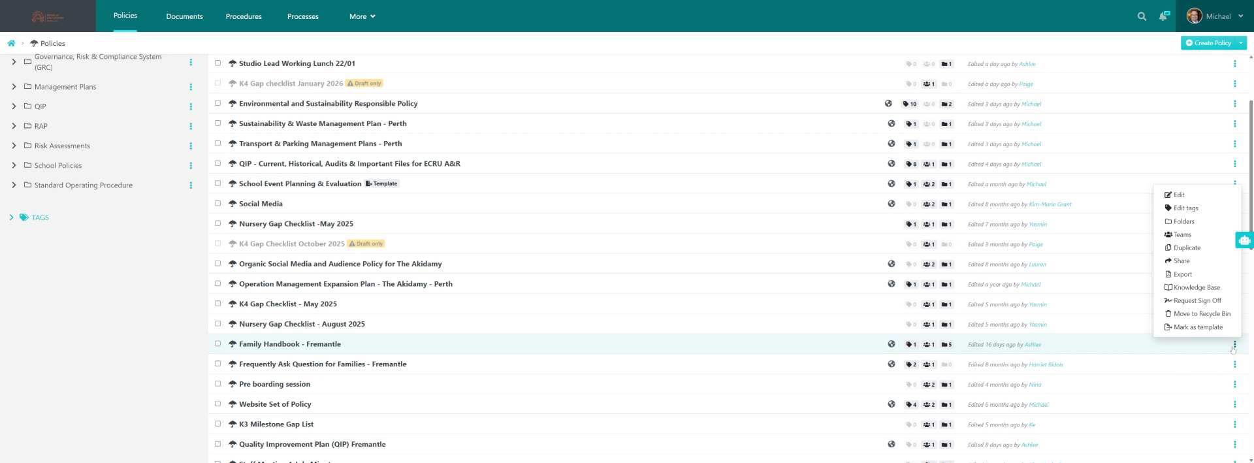Open the Organic Social Media and Audience Policy
Screen dimensions: 1254x463
pyautogui.click(x=340, y=264)
